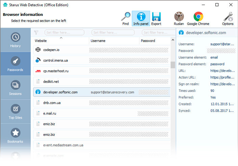This screenshot has width=238, height=166.
Task: Click the Times used value 90
Action: [x=212, y=91]
